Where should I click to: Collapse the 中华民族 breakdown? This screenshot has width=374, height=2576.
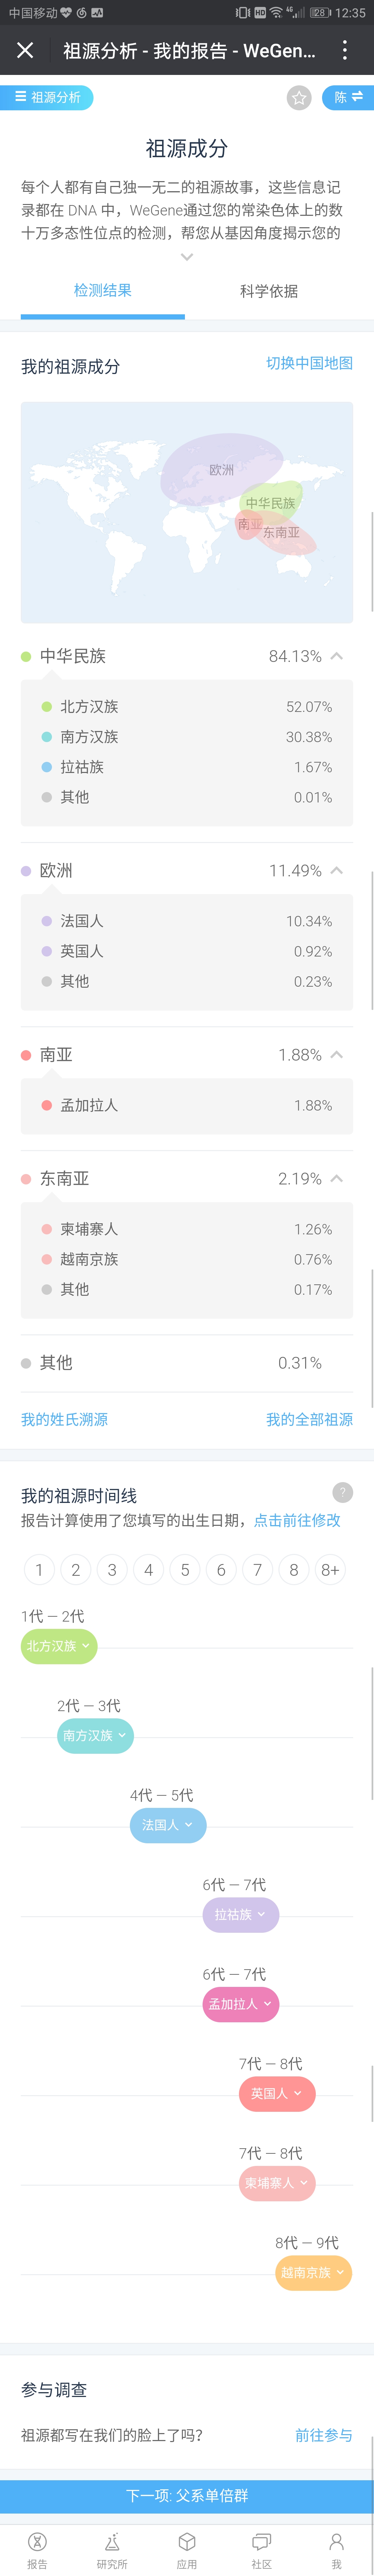coord(337,656)
